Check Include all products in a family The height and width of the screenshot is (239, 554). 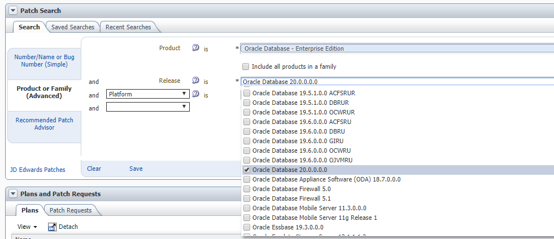pos(246,67)
